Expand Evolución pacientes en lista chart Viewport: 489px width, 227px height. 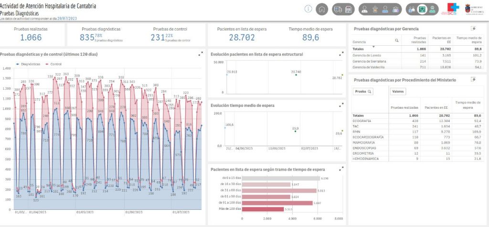pos(341,54)
